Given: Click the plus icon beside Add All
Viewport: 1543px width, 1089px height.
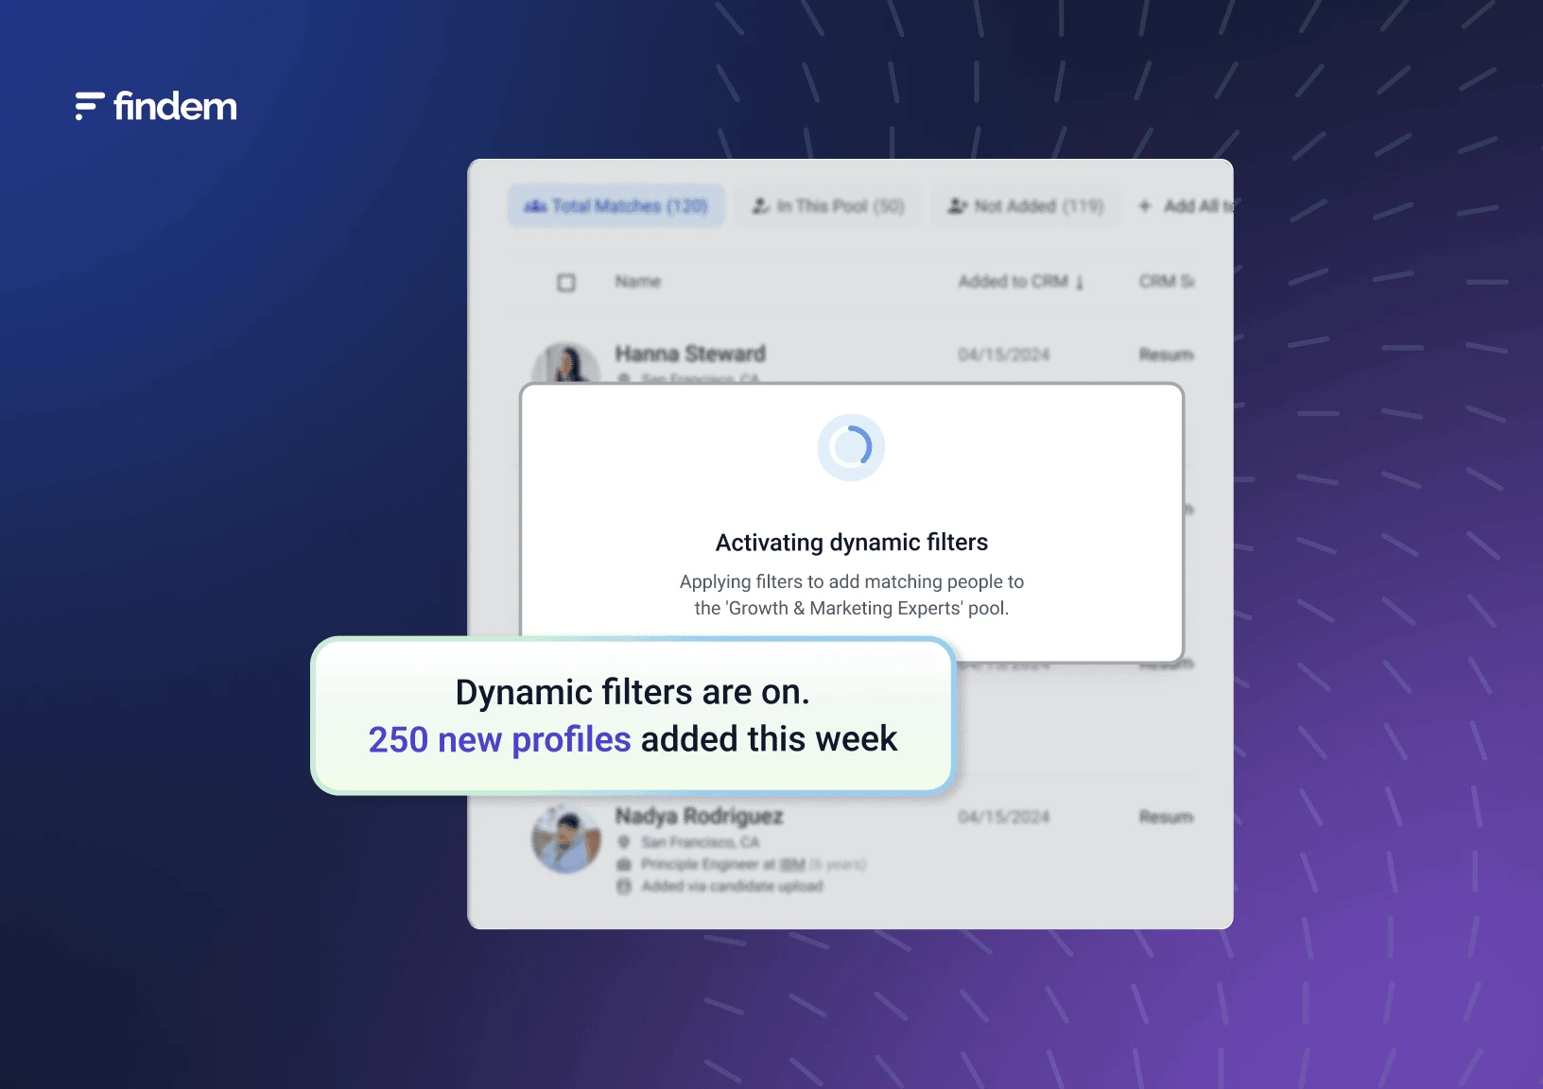Looking at the screenshot, I should (x=1145, y=206).
